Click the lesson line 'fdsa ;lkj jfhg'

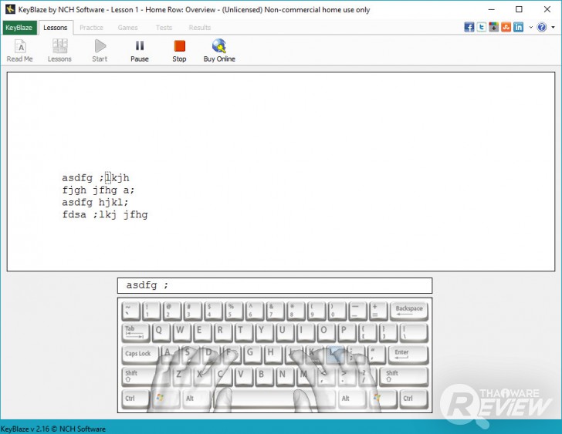tap(105, 214)
